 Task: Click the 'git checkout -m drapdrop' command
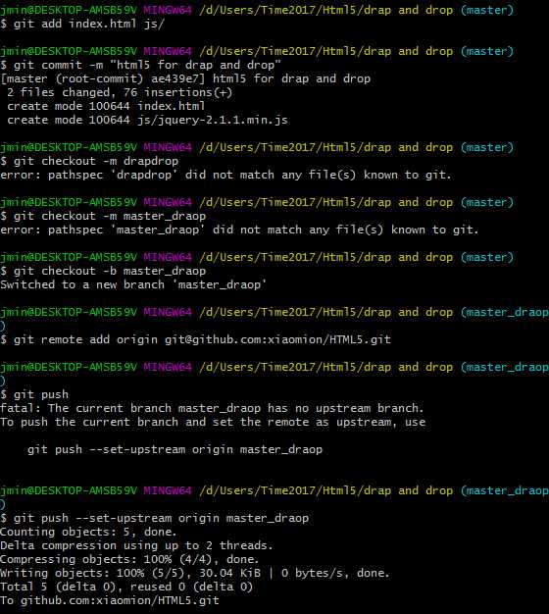[89, 161]
